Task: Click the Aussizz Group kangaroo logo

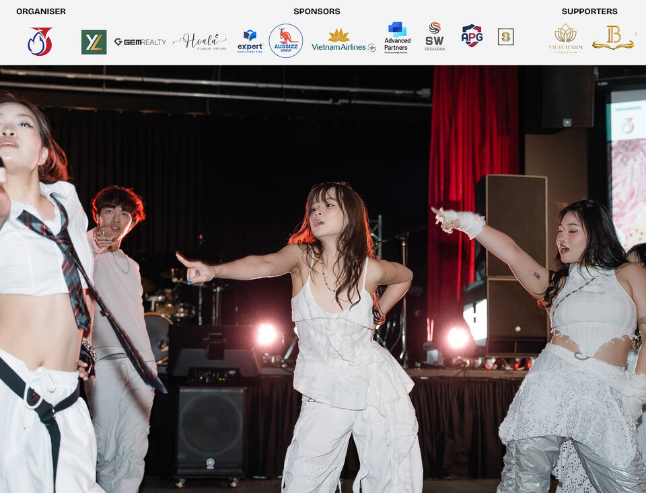Action: (286, 41)
